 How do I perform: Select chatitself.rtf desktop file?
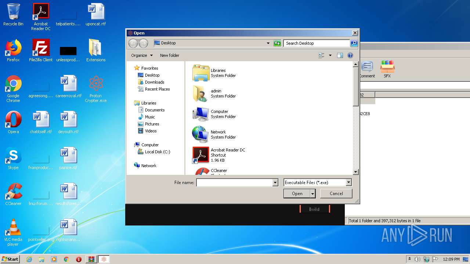41,122
